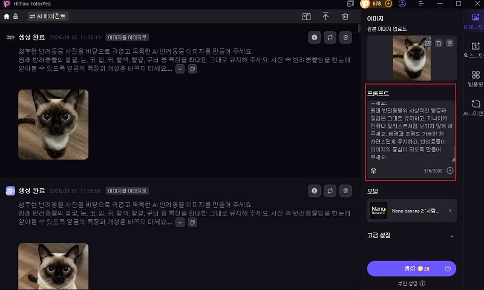
Task: Open the user account profile icon
Action: point(402,4)
